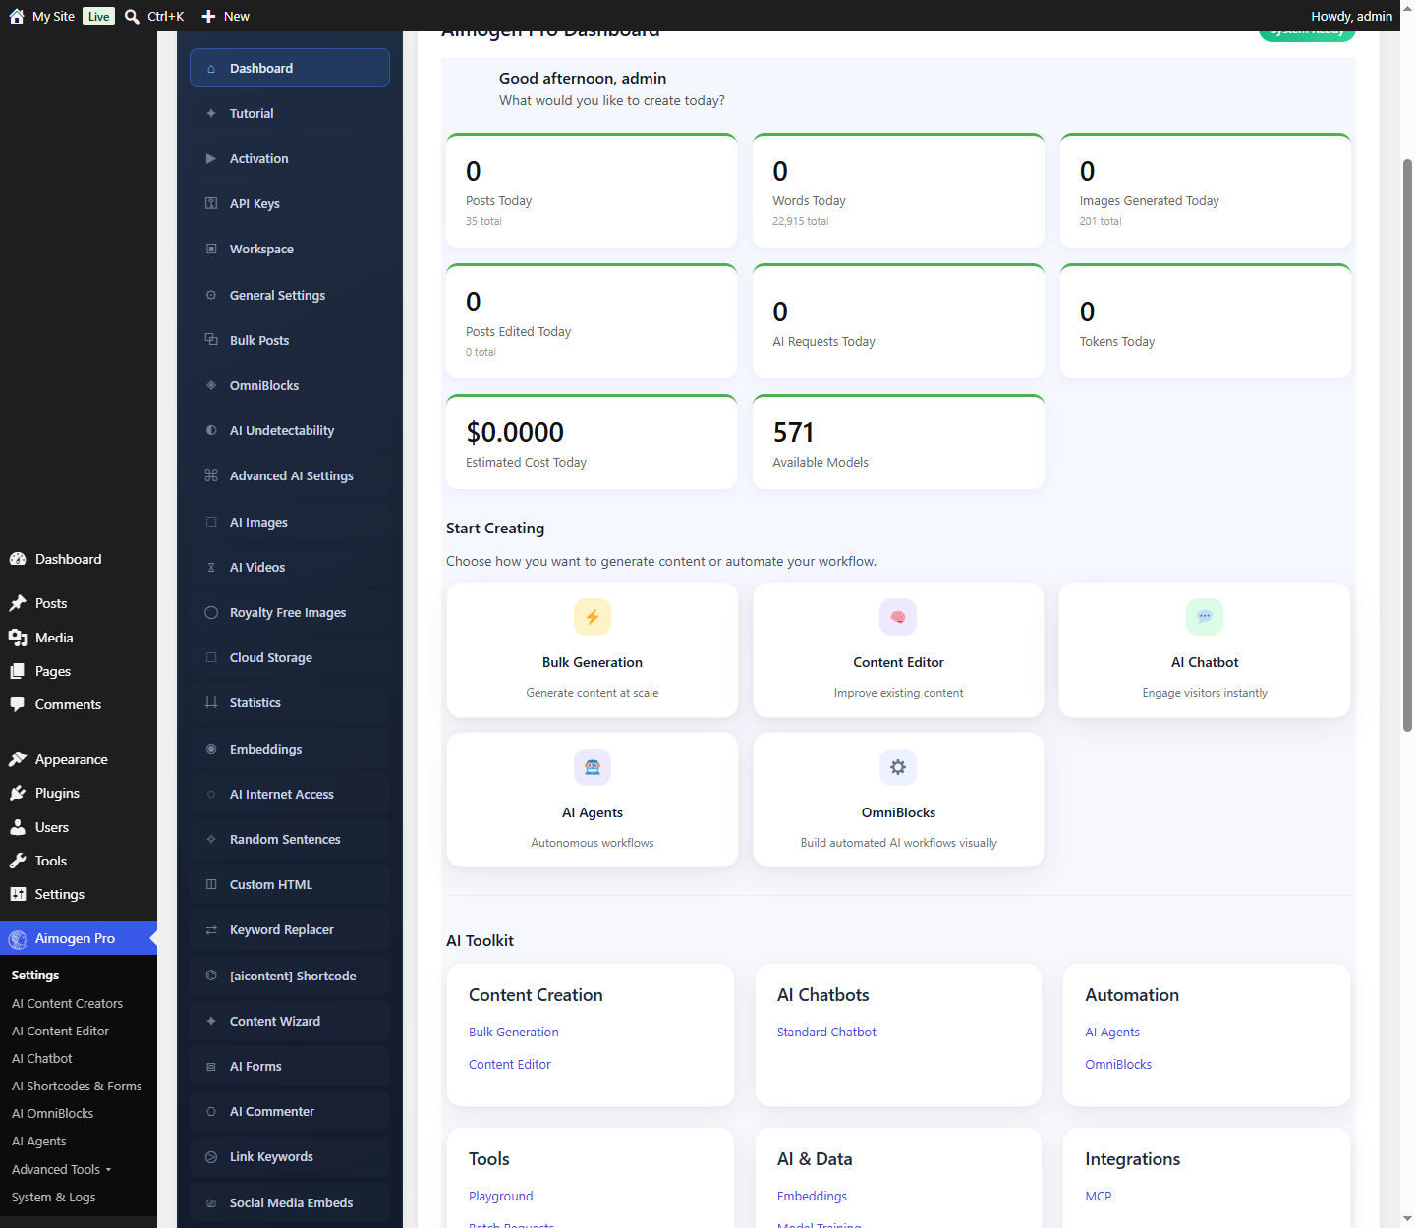This screenshot has width=1415, height=1228.
Task: Click the Settings sliders icon in WordPress menu
Action: click(18, 894)
